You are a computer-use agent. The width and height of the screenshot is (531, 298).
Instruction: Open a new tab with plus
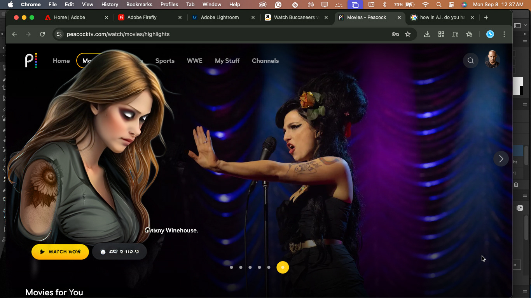pos(486,17)
